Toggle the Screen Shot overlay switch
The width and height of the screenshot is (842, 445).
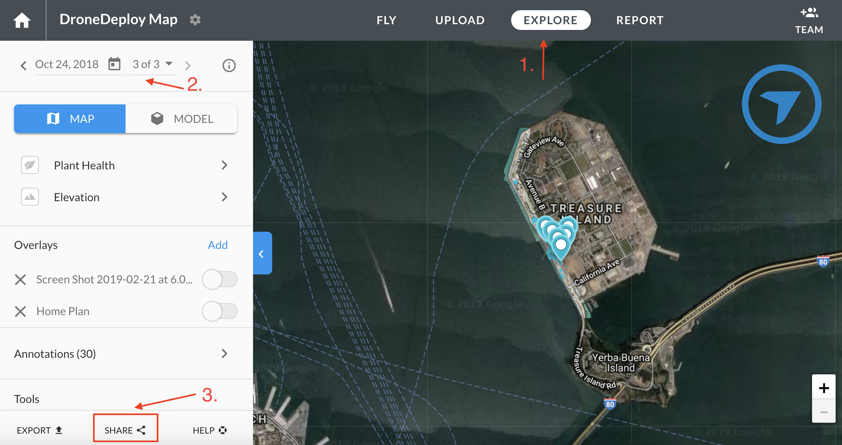point(220,279)
